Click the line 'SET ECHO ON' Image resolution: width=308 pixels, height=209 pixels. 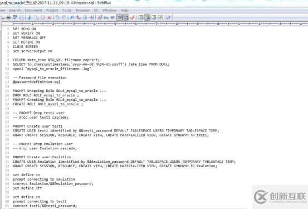pos(25,29)
